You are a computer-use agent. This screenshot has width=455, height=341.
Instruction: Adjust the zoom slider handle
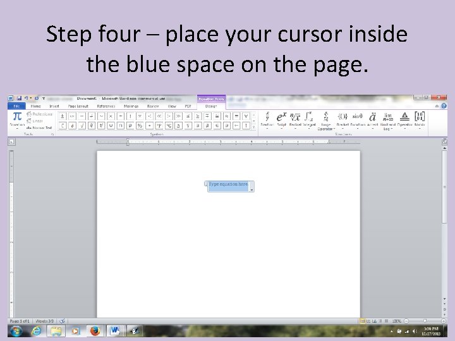[x=425, y=321]
